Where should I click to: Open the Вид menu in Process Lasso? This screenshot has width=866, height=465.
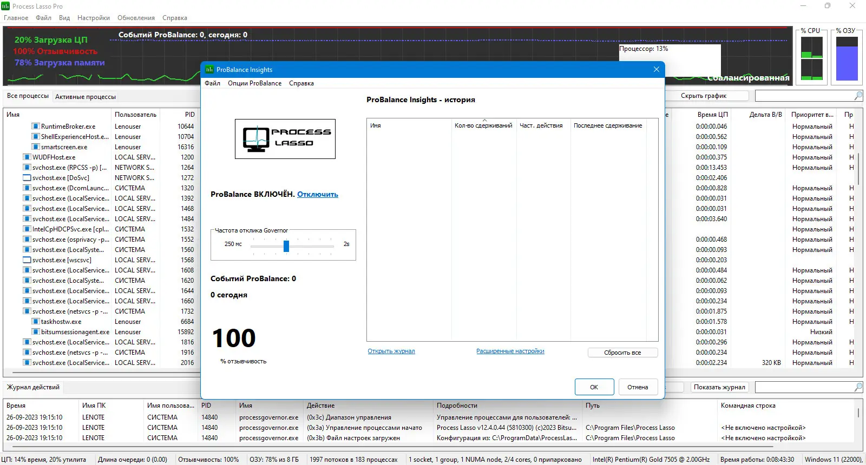click(64, 18)
